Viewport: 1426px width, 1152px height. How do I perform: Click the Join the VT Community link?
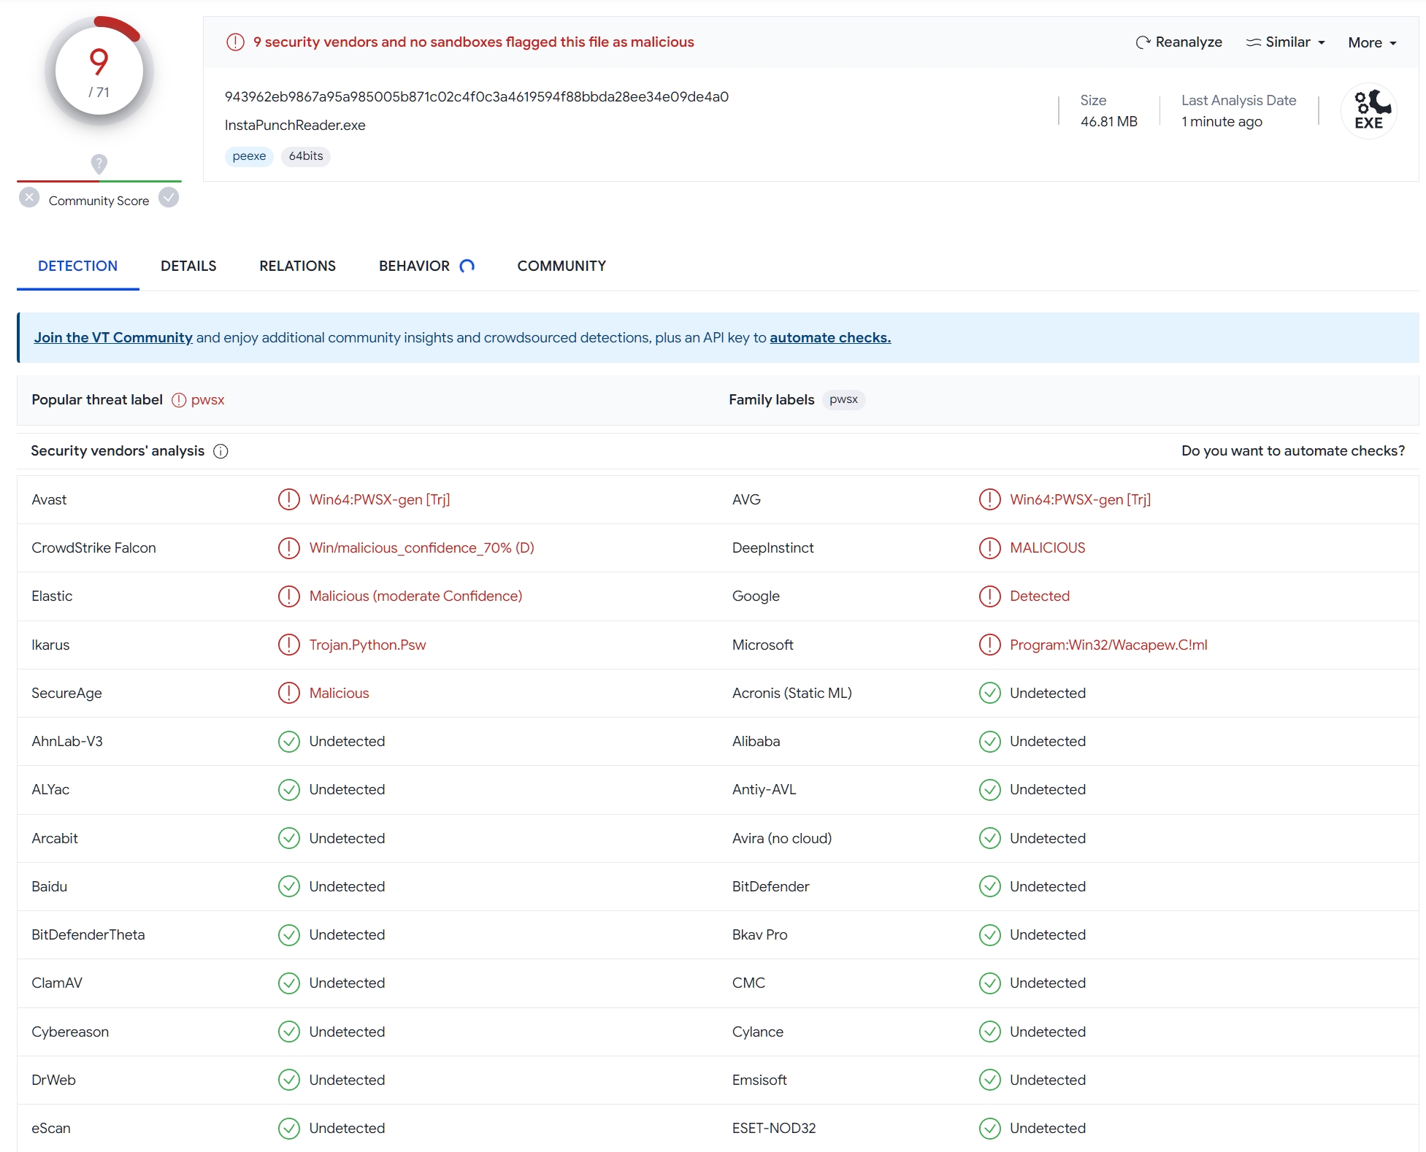coord(113,337)
